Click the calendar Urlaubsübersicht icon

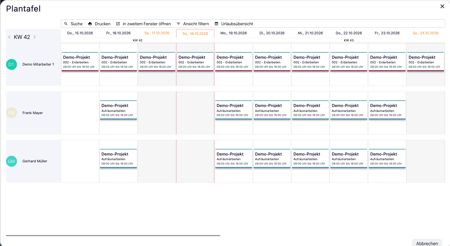(x=216, y=24)
